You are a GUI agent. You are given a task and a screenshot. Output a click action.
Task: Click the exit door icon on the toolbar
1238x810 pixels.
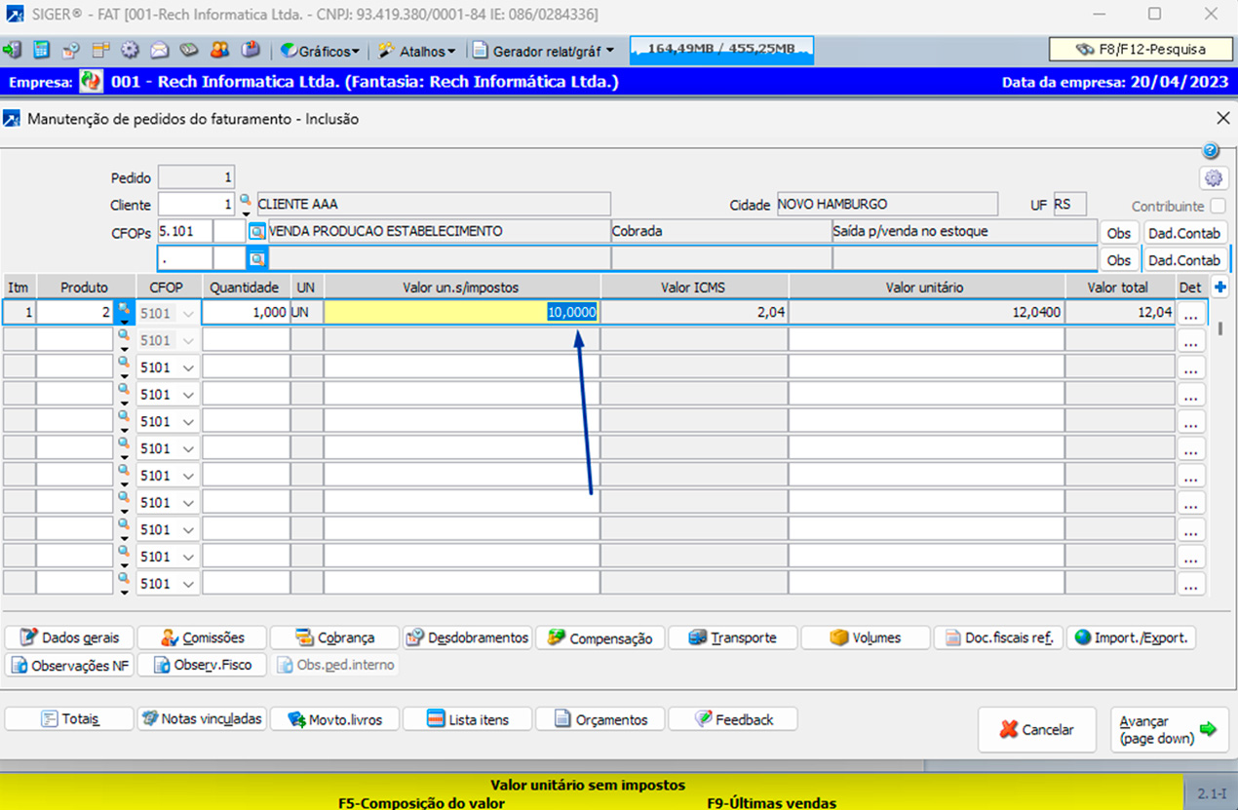[13, 50]
